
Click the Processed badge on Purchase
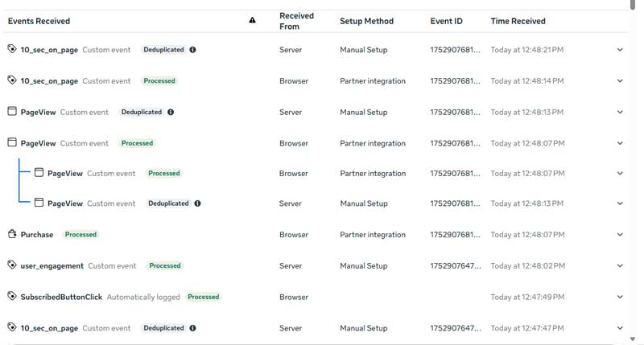tap(80, 235)
